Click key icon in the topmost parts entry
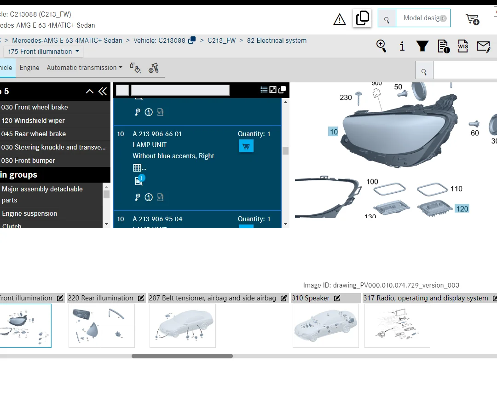Image resolution: width=497 pixels, height=403 pixels. 137,112
